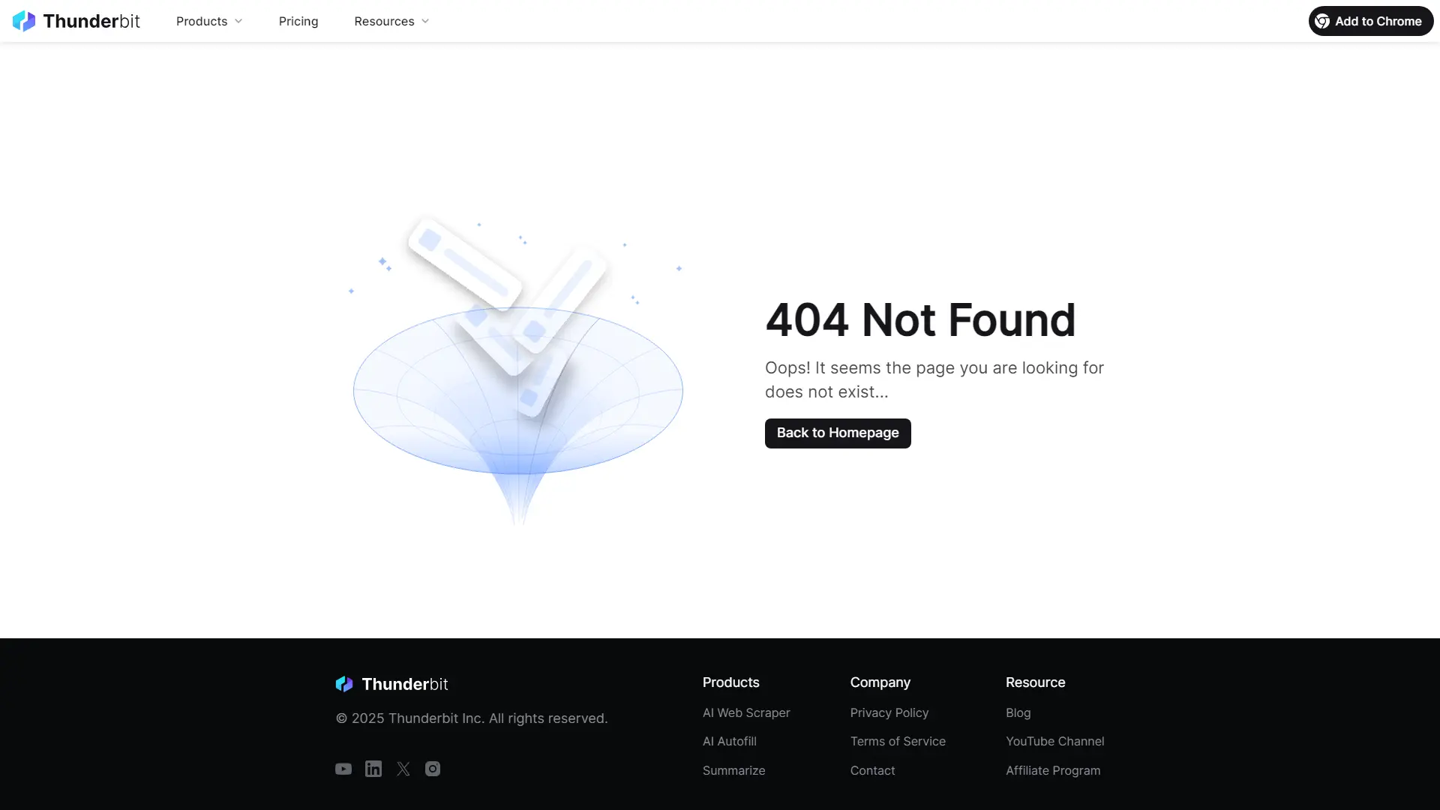Open the Instagram icon in footer
Screen dimensions: 1440x810
click(433, 769)
